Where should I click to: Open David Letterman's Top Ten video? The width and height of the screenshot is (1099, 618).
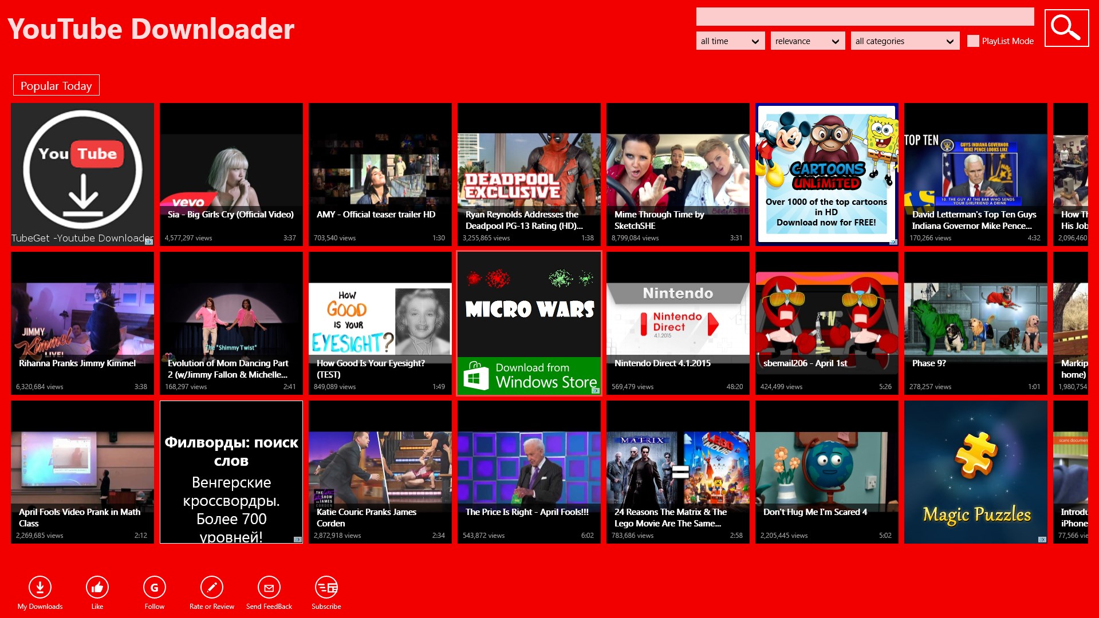[976, 175]
